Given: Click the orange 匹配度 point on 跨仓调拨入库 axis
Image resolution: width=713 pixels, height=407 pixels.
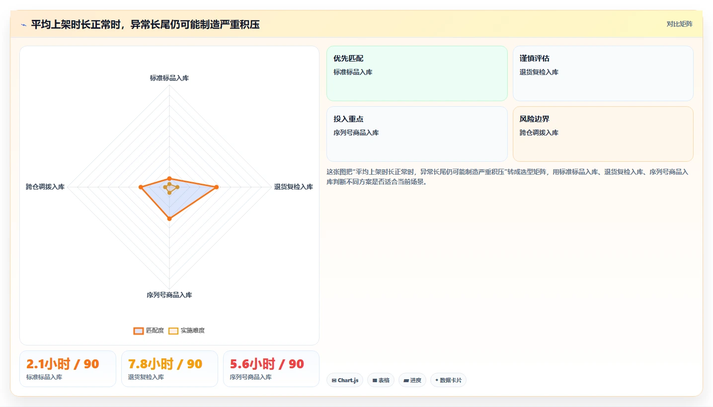Looking at the screenshot, I should pyautogui.click(x=141, y=187).
